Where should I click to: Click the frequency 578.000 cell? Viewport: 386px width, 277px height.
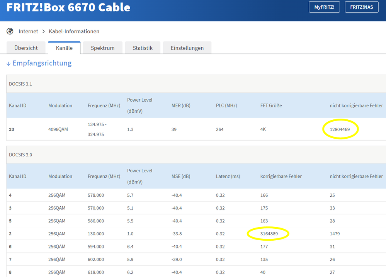[96, 195]
